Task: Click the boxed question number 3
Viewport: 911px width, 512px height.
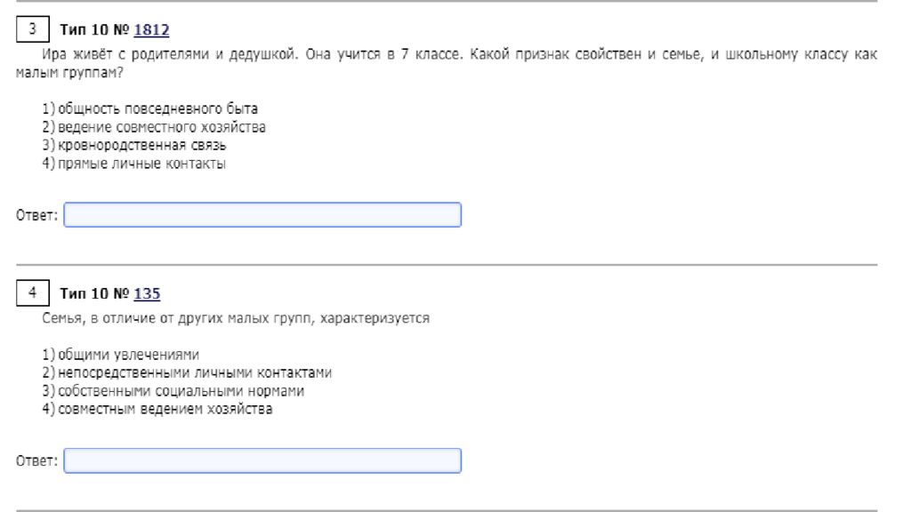Action: (x=33, y=29)
